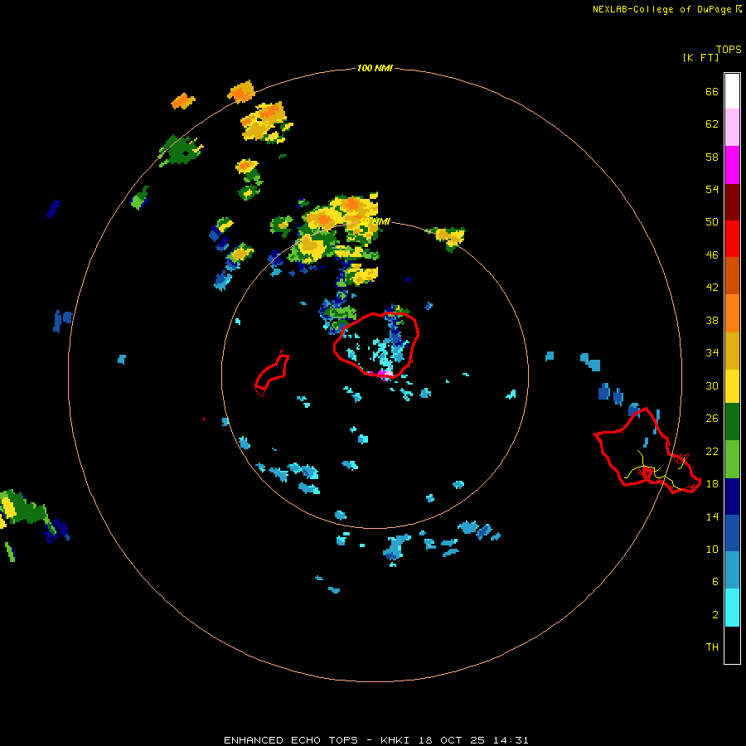Pick the "26" legend value
Image resolution: width=746 pixels, height=746 pixels.
click(x=712, y=419)
